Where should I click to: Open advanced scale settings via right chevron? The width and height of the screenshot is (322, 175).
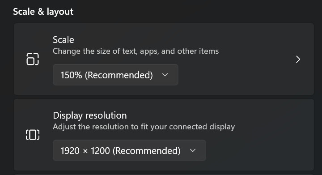click(x=298, y=60)
